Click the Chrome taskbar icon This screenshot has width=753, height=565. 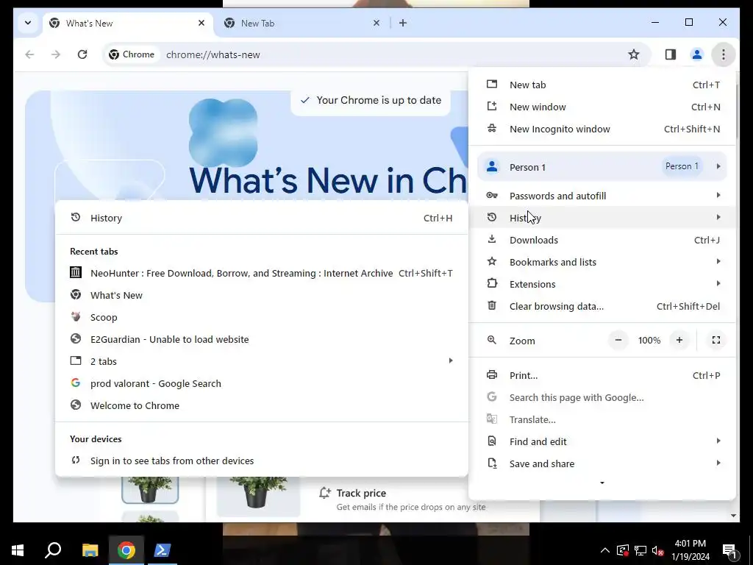point(126,550)
